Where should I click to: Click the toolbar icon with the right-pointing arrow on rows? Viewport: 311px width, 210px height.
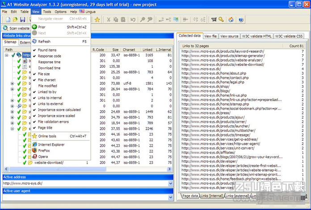click(185, 20)
